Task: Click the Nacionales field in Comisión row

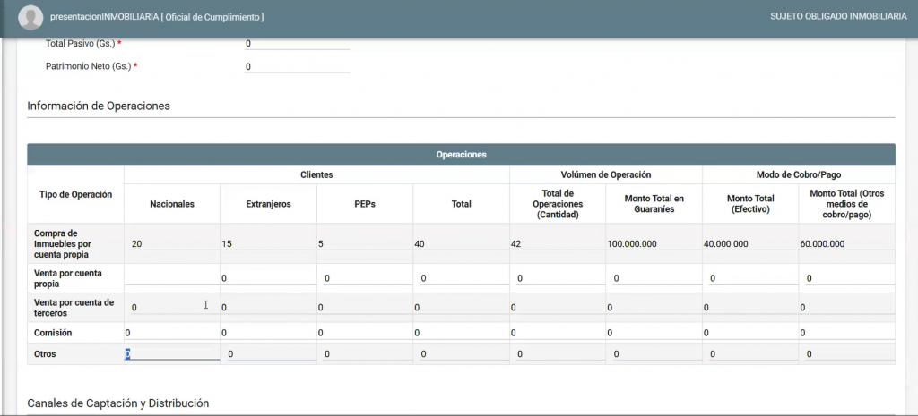Action: click(172, 333)
